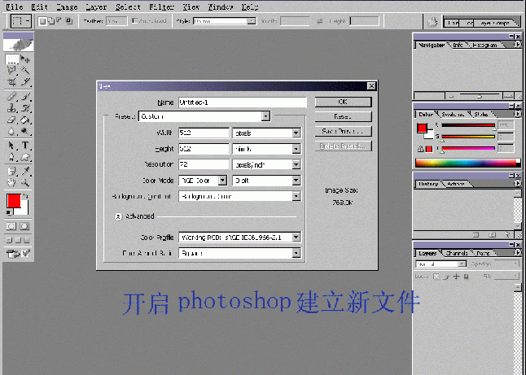Image resolution: width=526 pixels, height=375 pixels.
Task: Click the color ramp spectrum bar
Action: [x=467, y=164]
